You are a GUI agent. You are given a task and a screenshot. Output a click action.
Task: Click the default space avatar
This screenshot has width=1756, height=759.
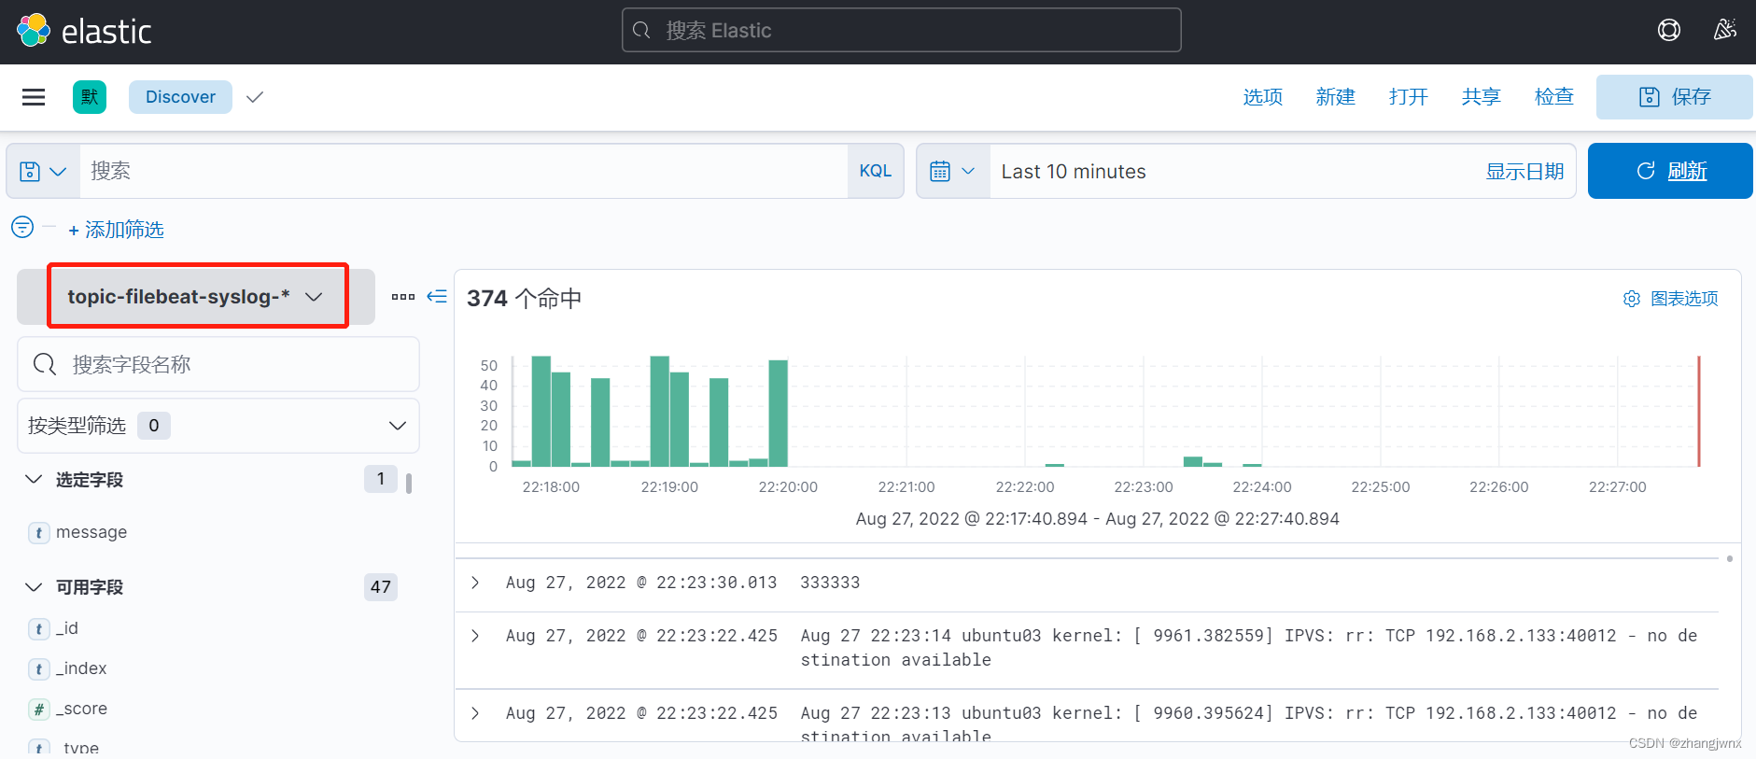point(90,97)
